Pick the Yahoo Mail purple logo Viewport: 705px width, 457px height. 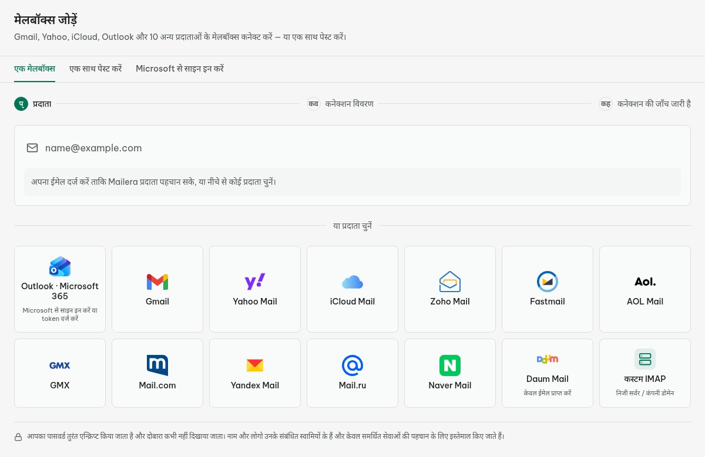pyautogui.click(x=255, y=282)
